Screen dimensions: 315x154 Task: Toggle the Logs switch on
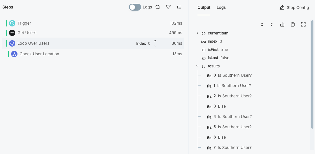point(135,7)
